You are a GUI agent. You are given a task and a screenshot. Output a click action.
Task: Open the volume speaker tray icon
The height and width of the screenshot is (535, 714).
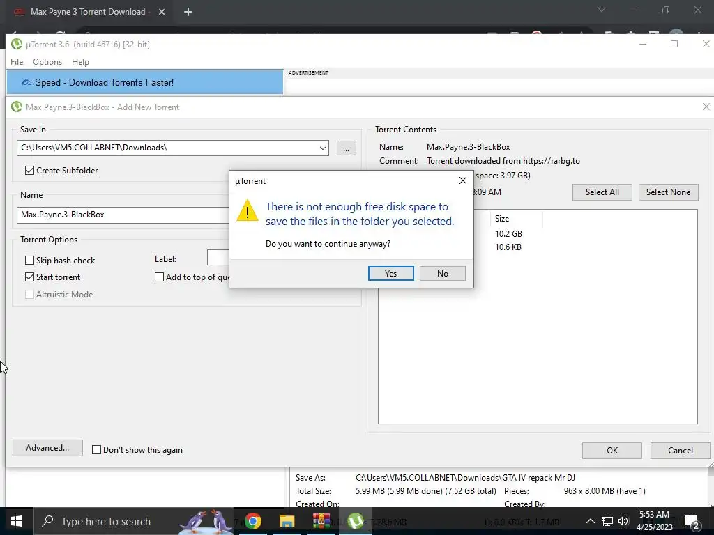point(623,521)
